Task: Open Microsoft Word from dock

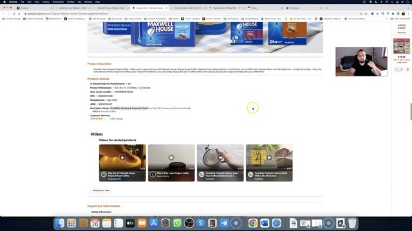Action: pos(265,223)
